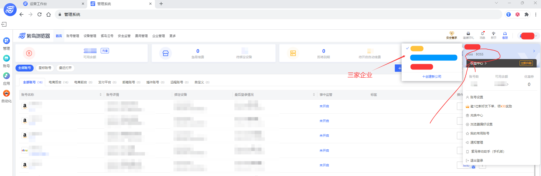The width and height of the screenshot is (541, 176).
Task: Open 安全管家 security manager icon
Action: tap(452, 34)
